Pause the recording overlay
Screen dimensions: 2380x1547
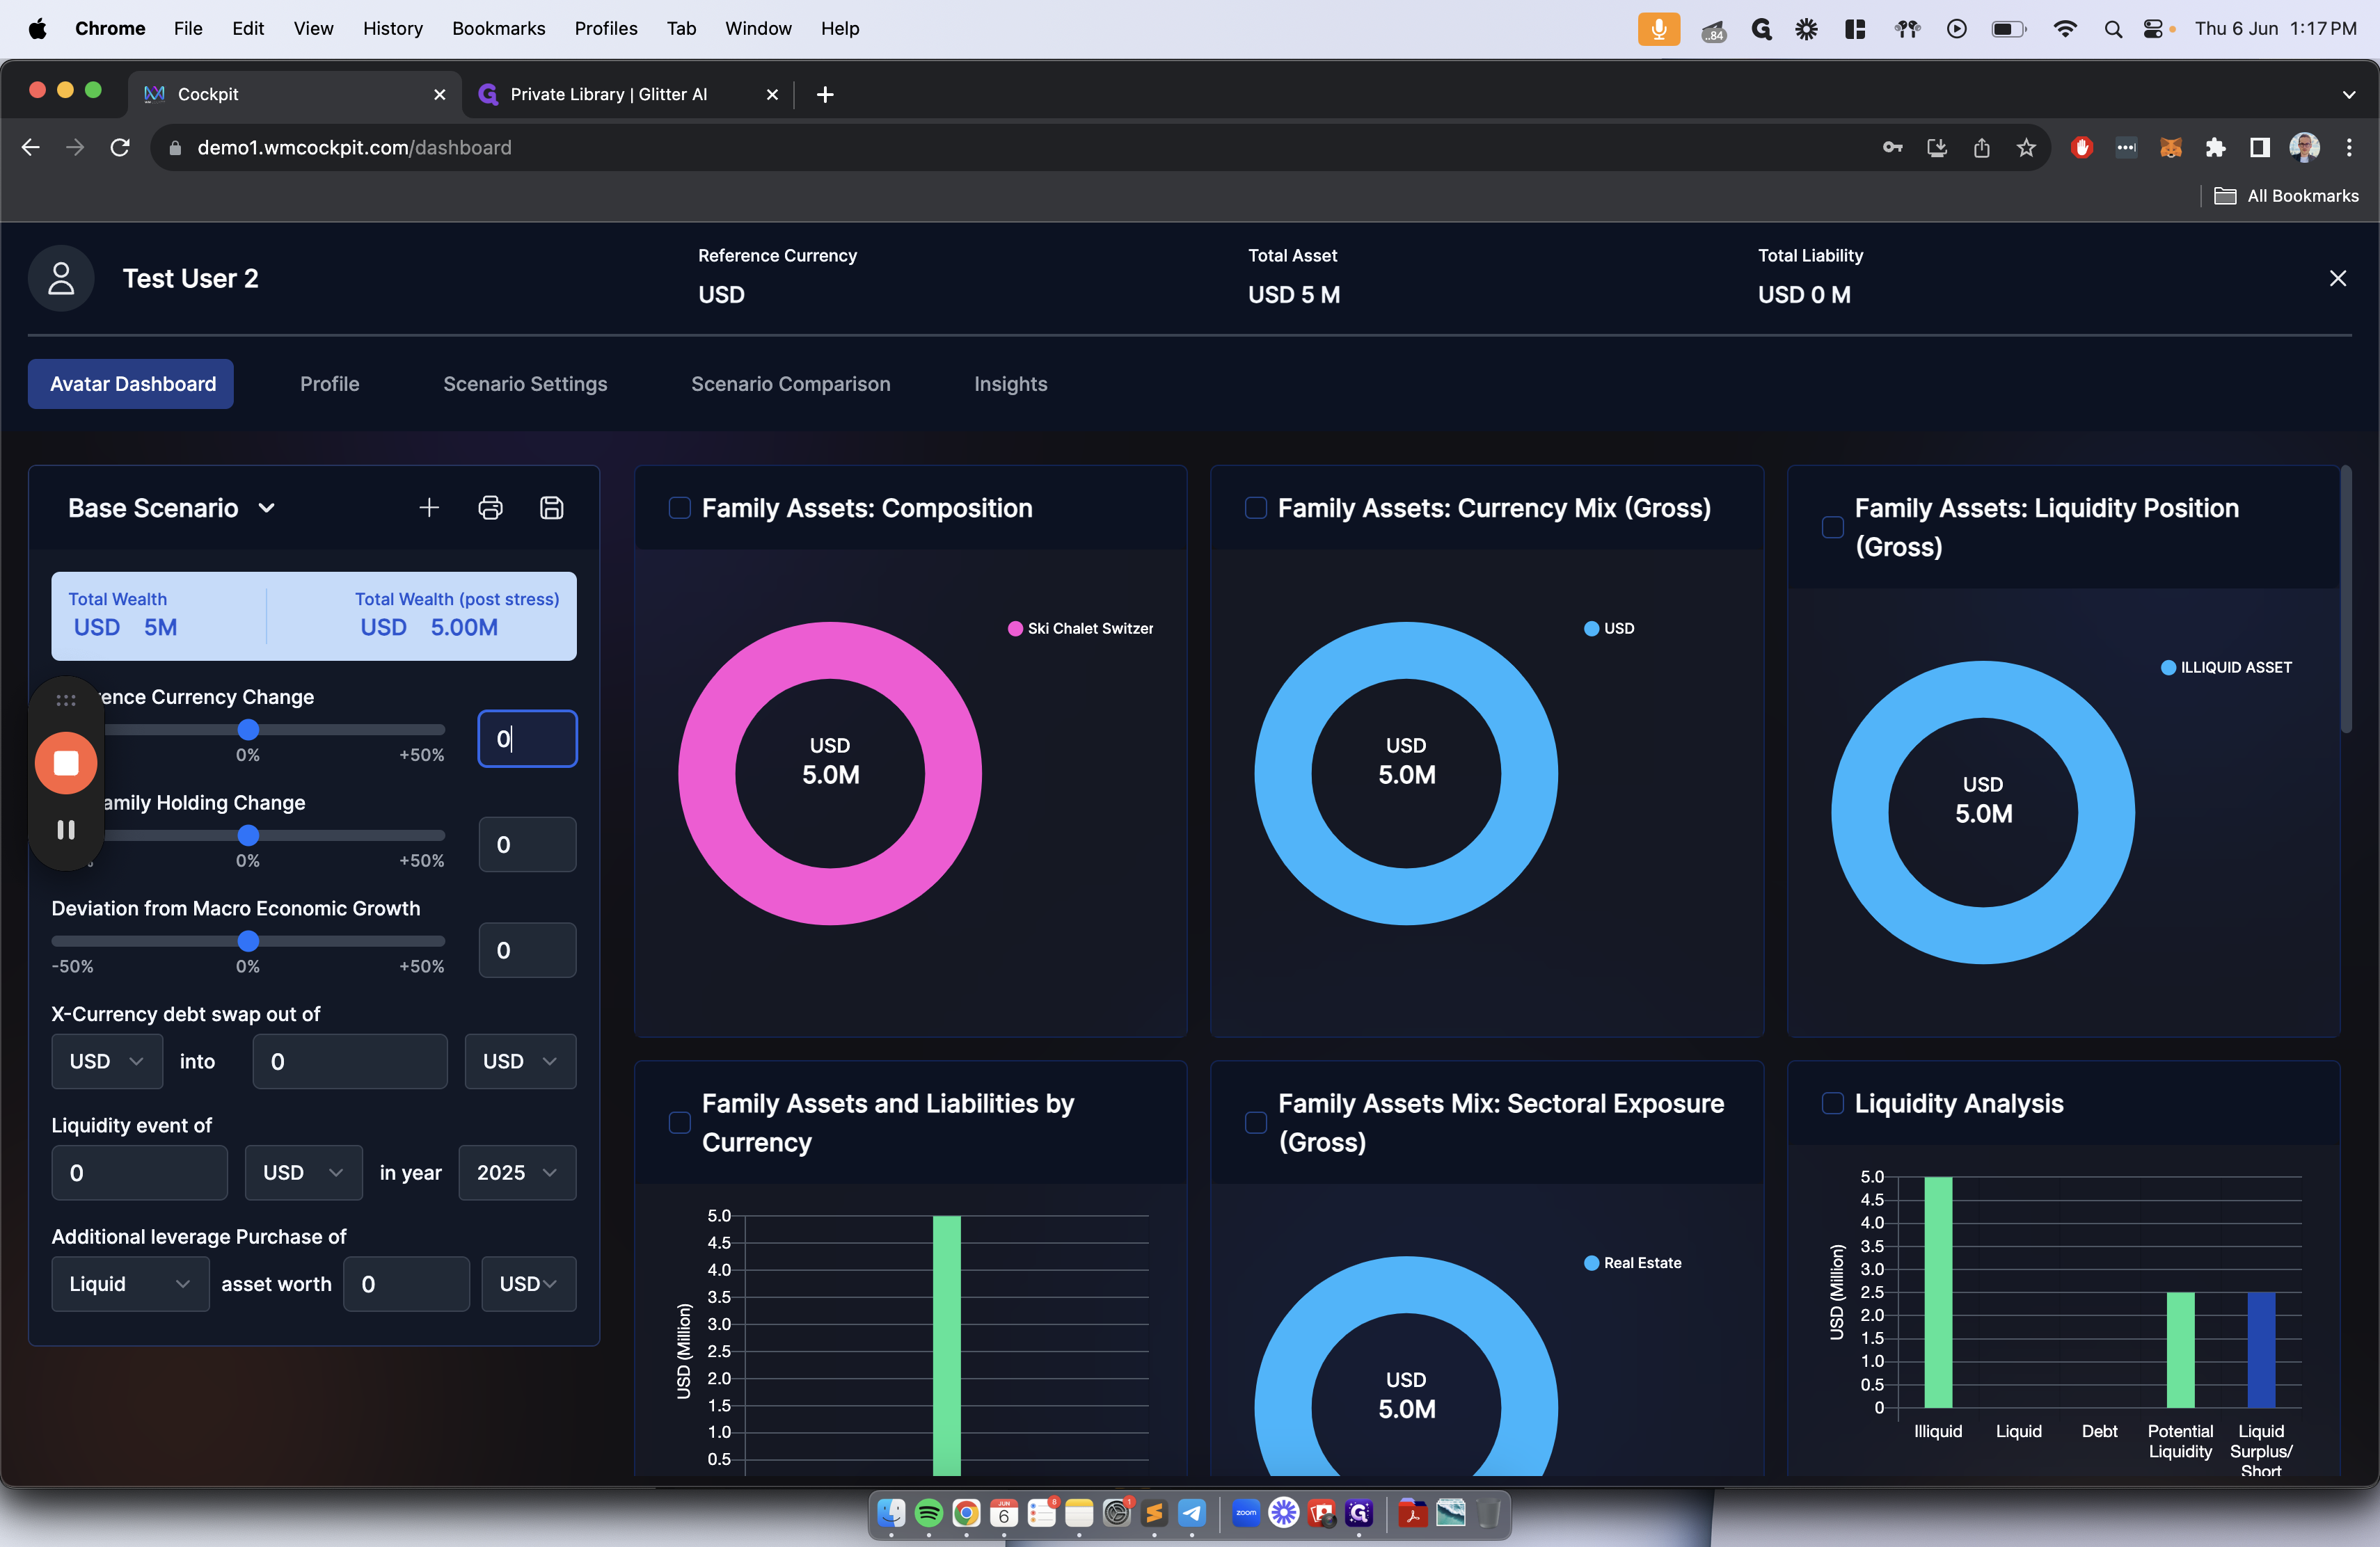[66, 829]
